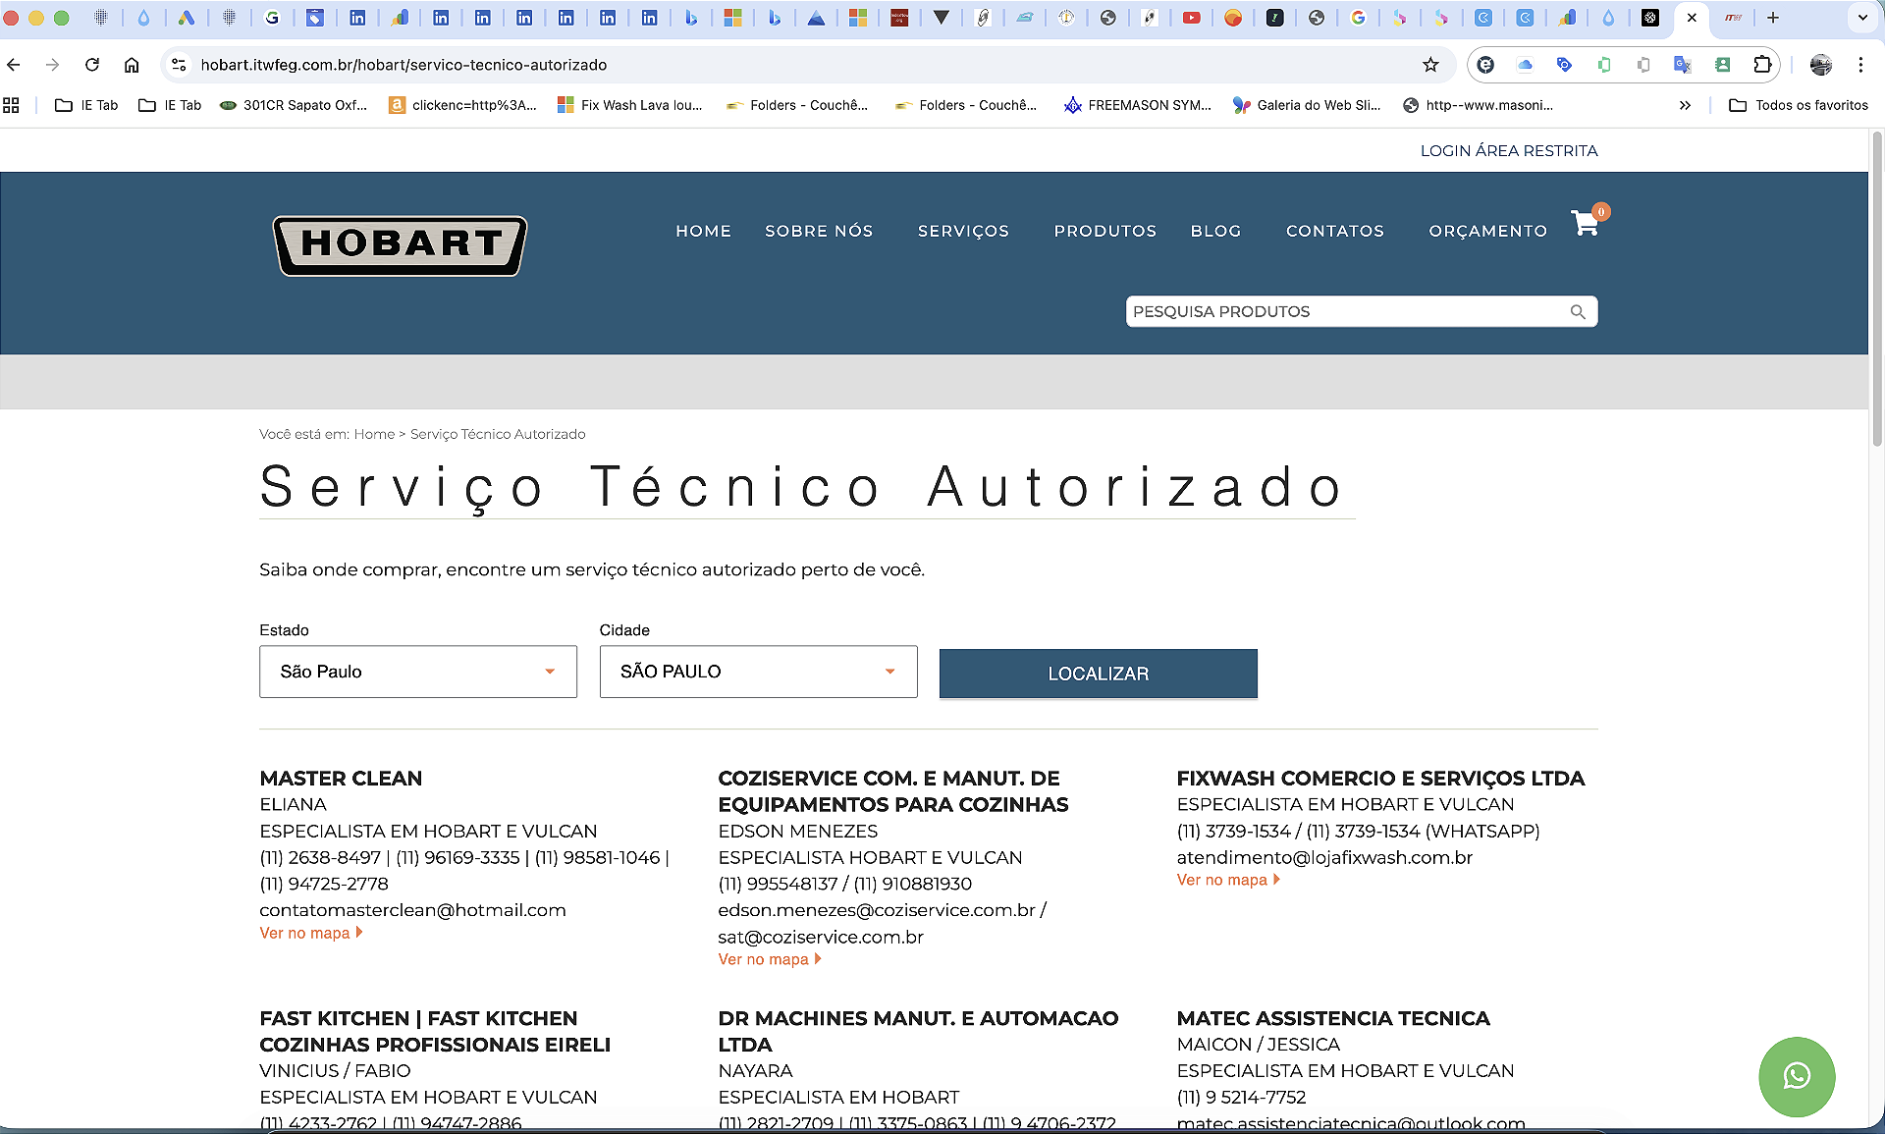Open the SOBRE NÓS menu
The height and width of the screenshot is (1134, 1885).
pos(819,231)
